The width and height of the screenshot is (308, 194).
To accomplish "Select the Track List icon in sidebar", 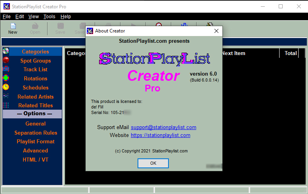I will coord(6,69).
